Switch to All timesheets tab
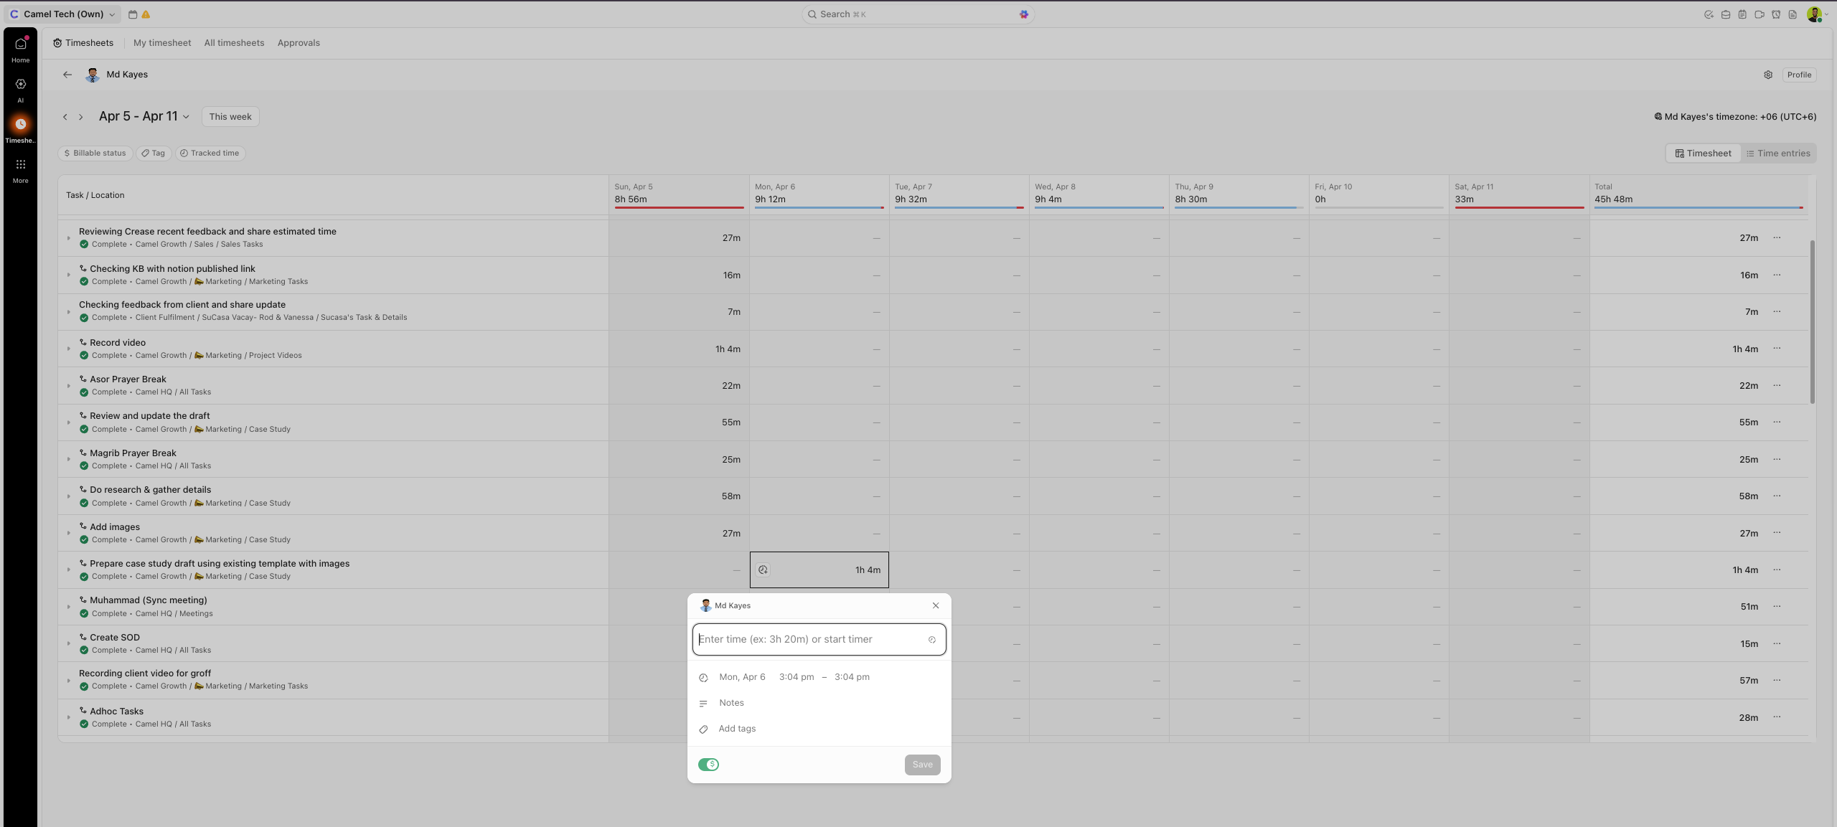This screenshot has width=1837, height=827. [234, 43]
